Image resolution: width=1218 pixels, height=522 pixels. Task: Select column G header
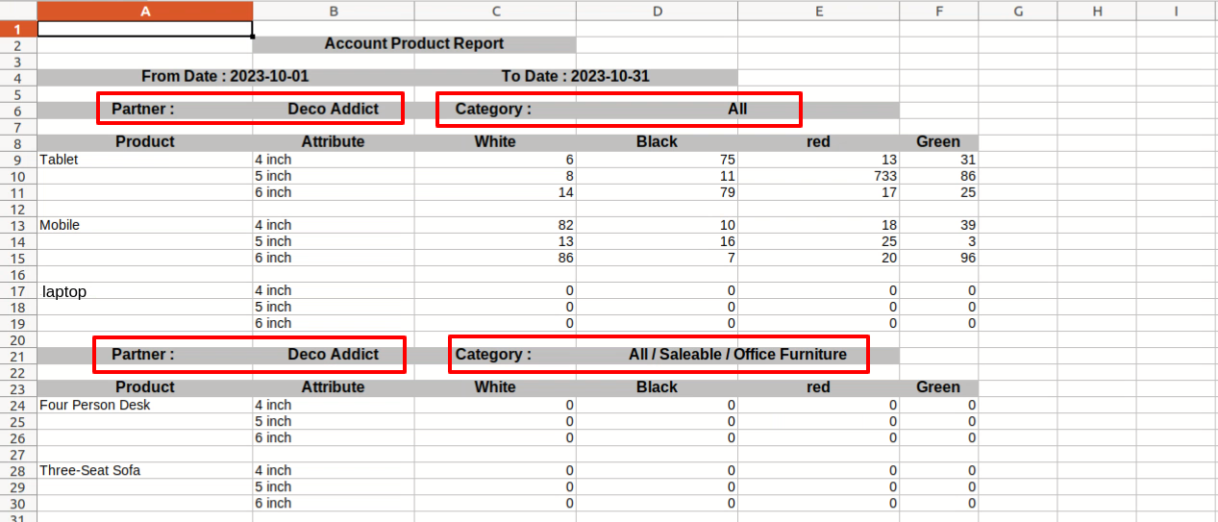click(x=1017, y=11)
